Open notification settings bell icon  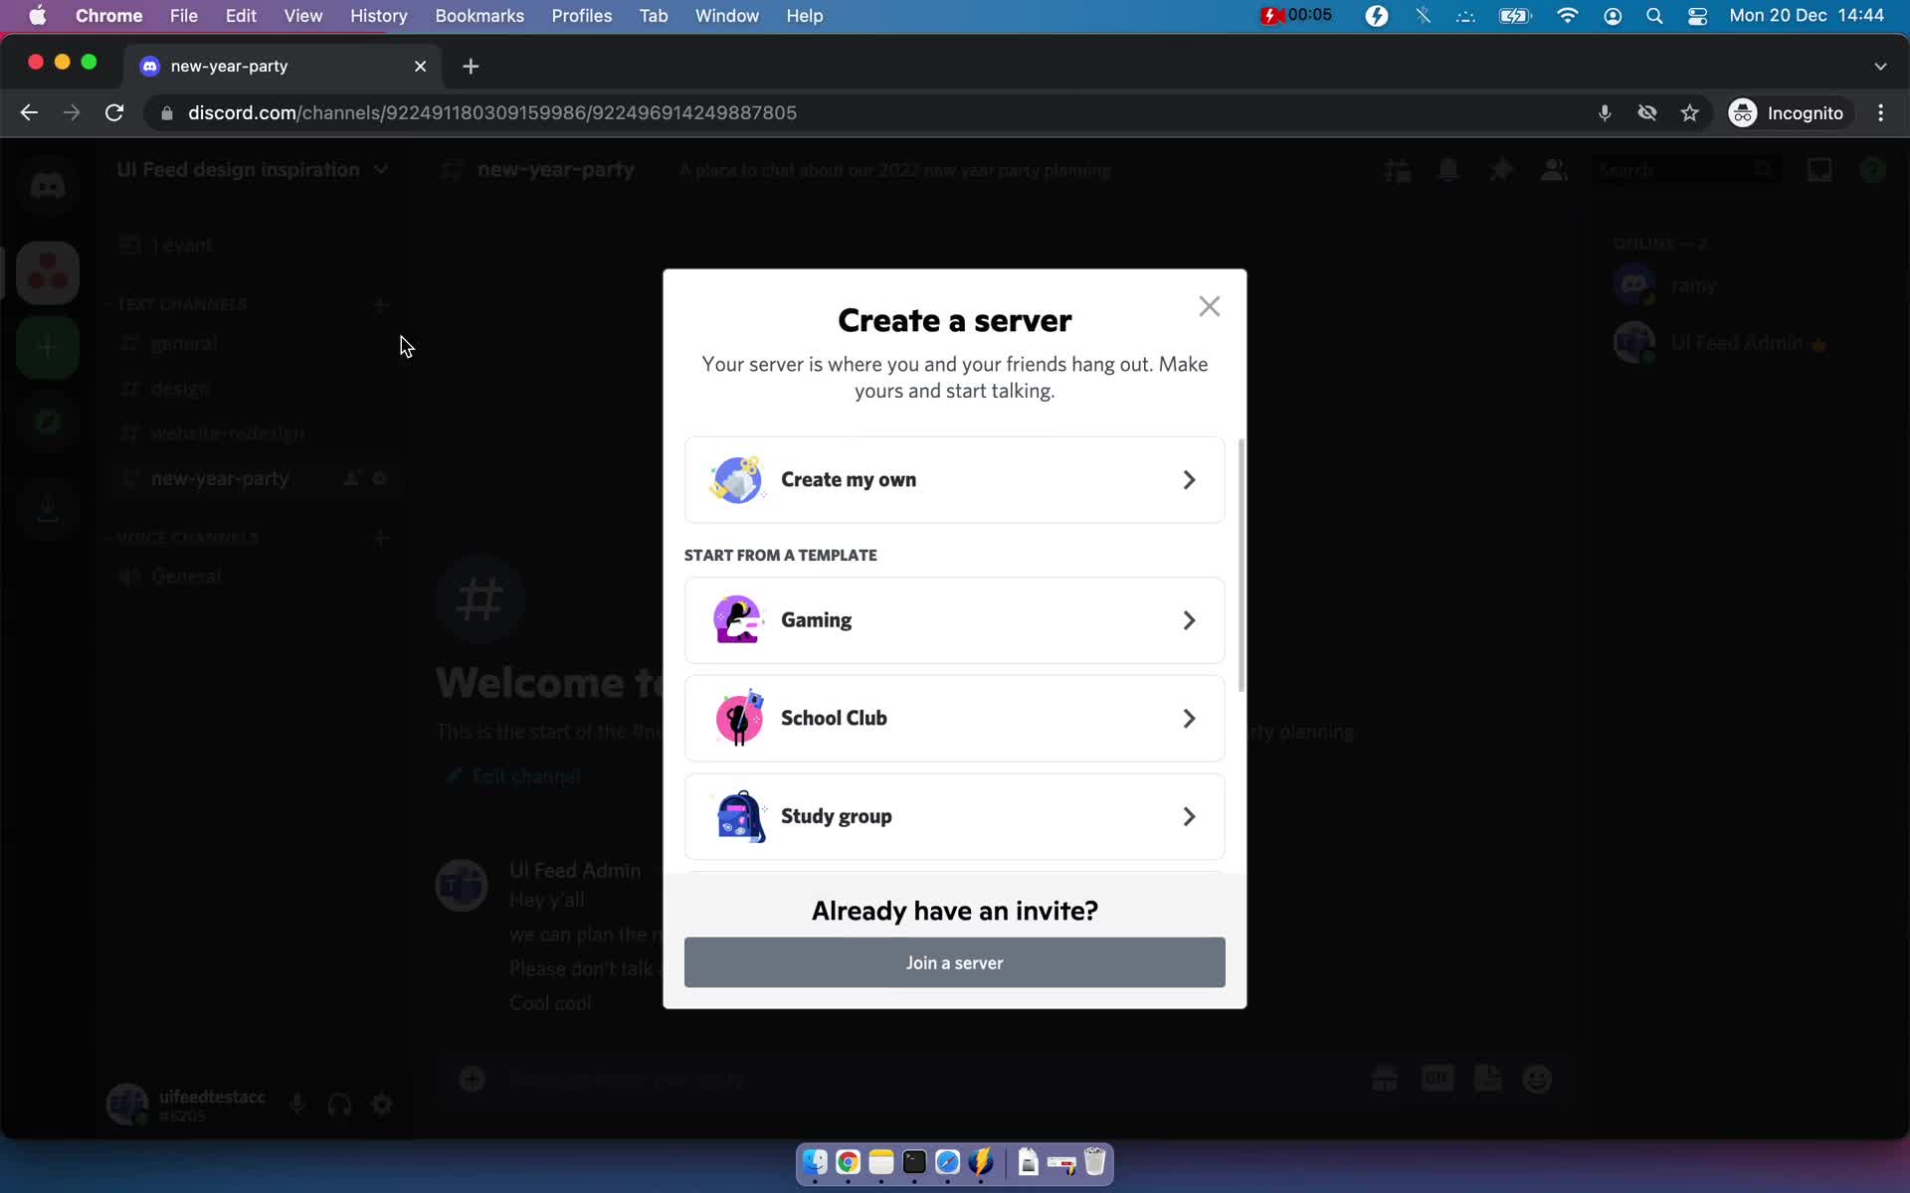pyautogui.click(x=1448, y=170)
